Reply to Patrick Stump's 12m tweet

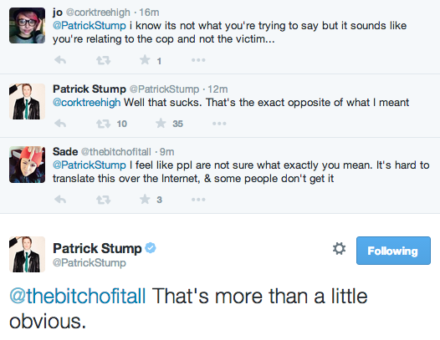click(60, 124)
